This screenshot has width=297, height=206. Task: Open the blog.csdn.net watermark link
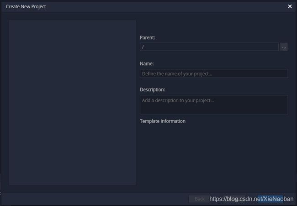(251, 199)
